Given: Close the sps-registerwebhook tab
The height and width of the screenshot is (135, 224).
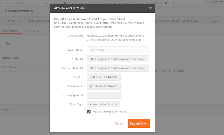Looking at the screenshot, I should point(132,3).
